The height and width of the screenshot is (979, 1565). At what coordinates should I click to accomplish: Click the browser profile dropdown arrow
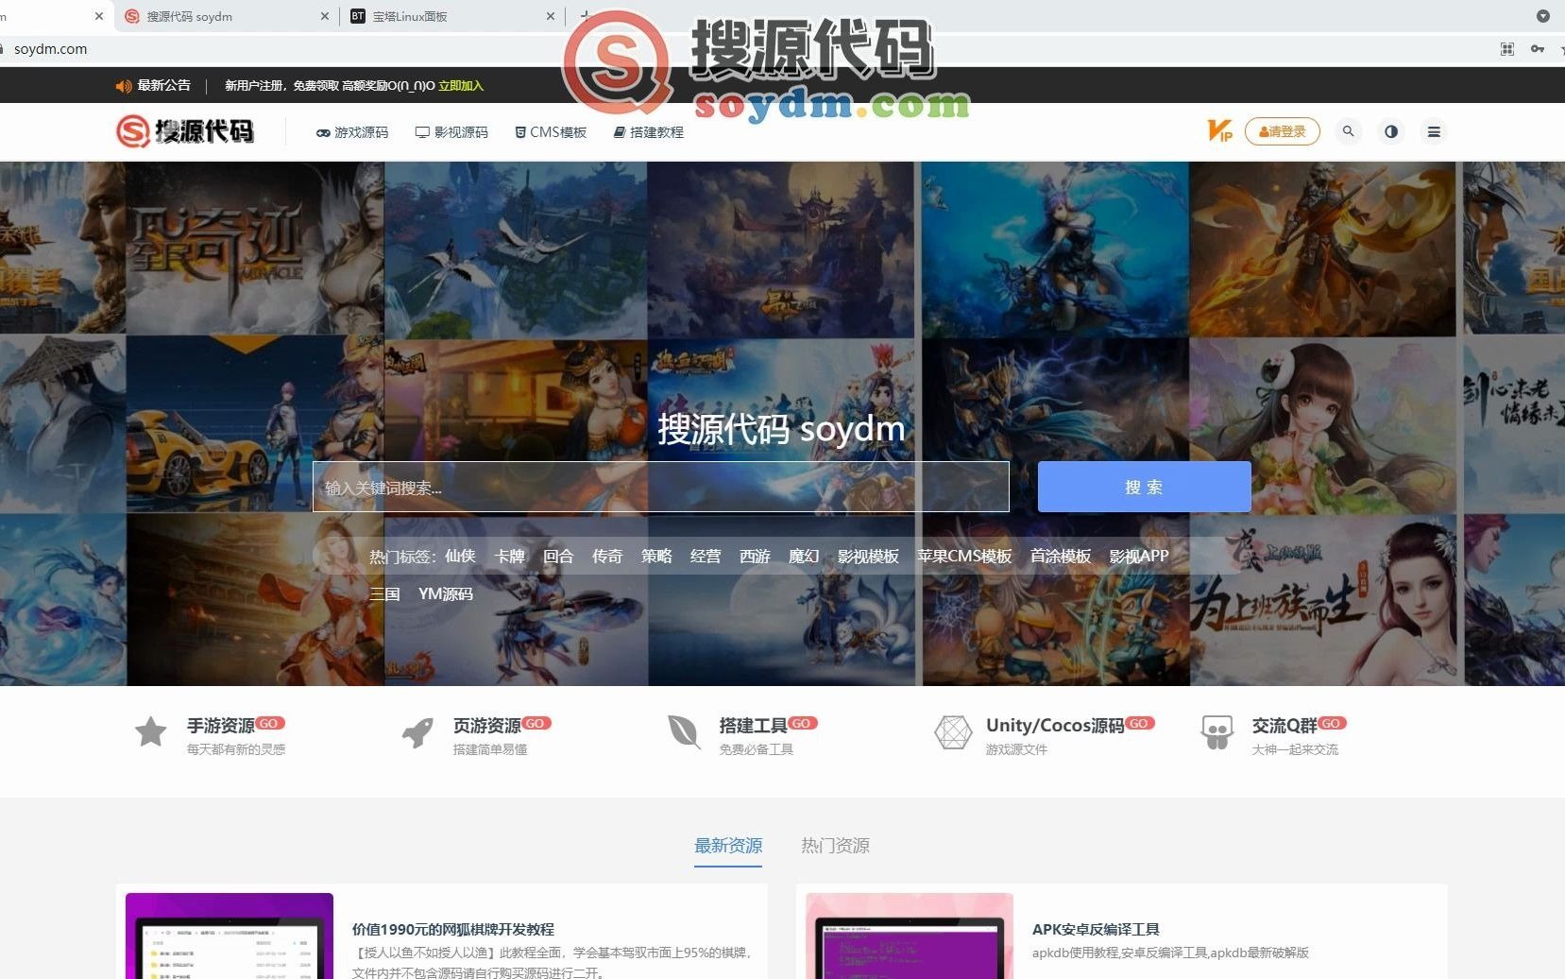[1543, 16]
